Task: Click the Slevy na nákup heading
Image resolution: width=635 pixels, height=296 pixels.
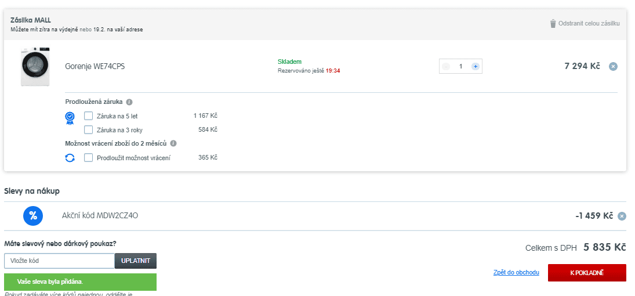Action: point(32,191)
